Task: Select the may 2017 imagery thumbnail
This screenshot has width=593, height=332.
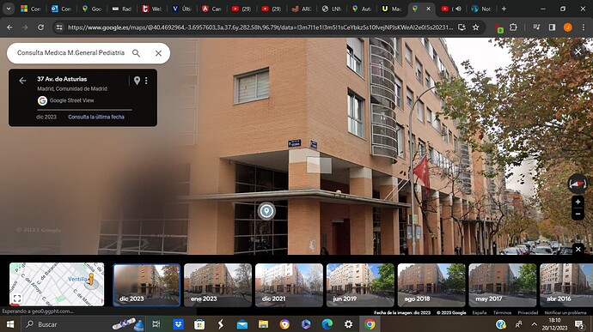Action: pyautogui.click(x=502, y=285)
